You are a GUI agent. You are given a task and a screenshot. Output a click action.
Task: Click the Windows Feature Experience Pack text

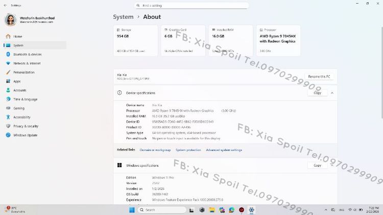(x=187, y=200)
